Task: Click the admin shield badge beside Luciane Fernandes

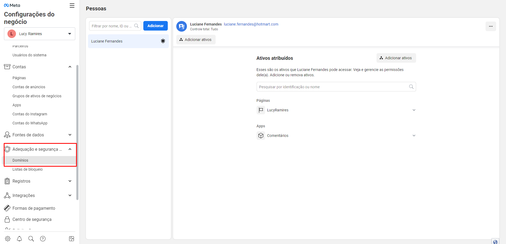Action: pos(163,41)
